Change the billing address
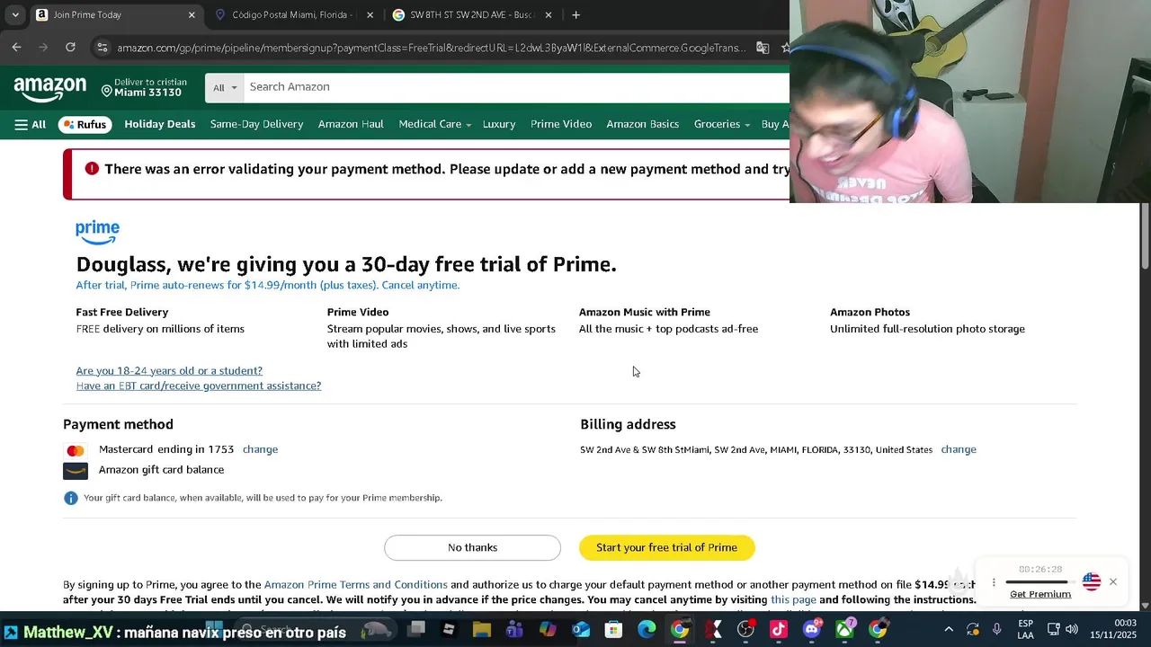Viewport: 1151px width, 647px height. [x=958, y=449]
